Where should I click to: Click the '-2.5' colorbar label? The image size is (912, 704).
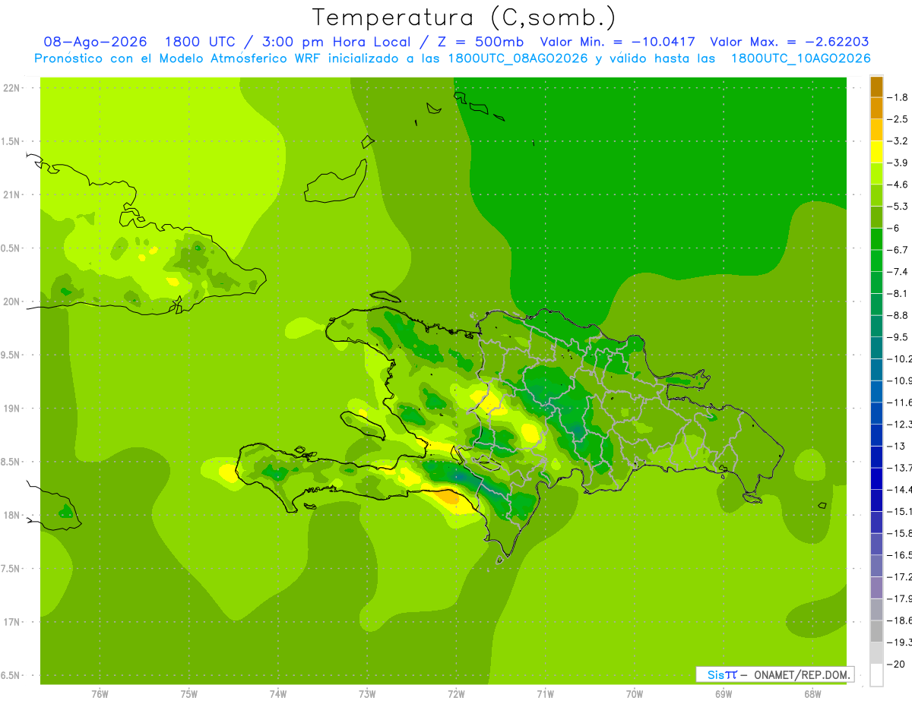pos(898,119)
